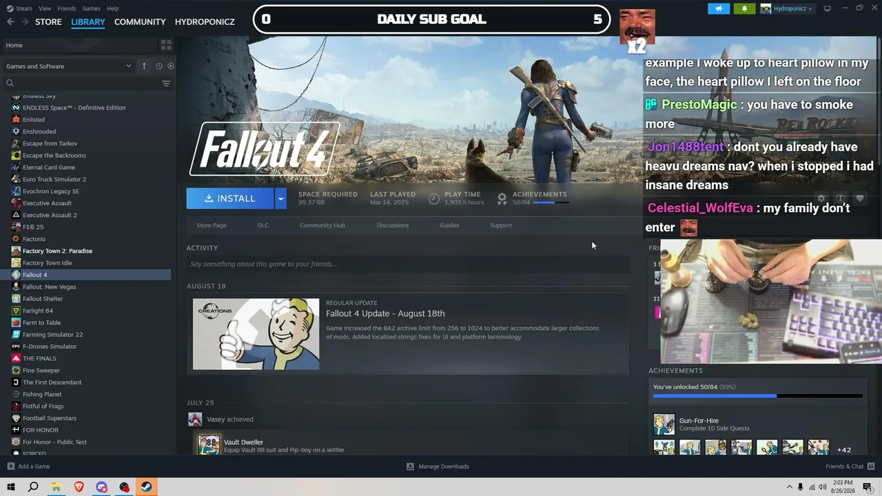
Task: Open the green notifications bell
Action: tap(744, 9)
